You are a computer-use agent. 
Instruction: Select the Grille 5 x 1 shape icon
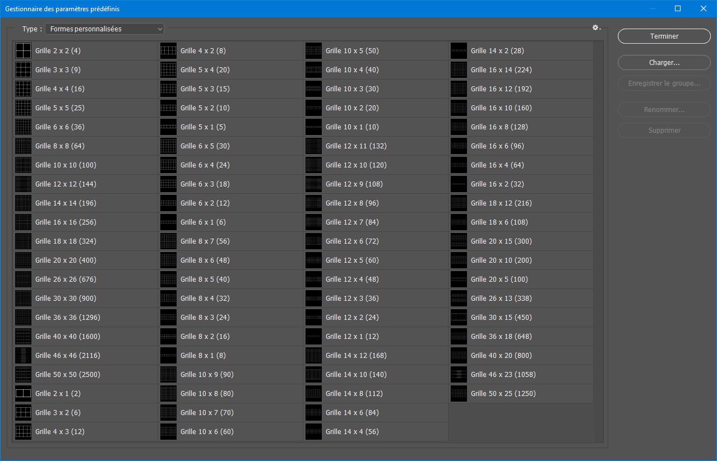click(x=168, y=127)
